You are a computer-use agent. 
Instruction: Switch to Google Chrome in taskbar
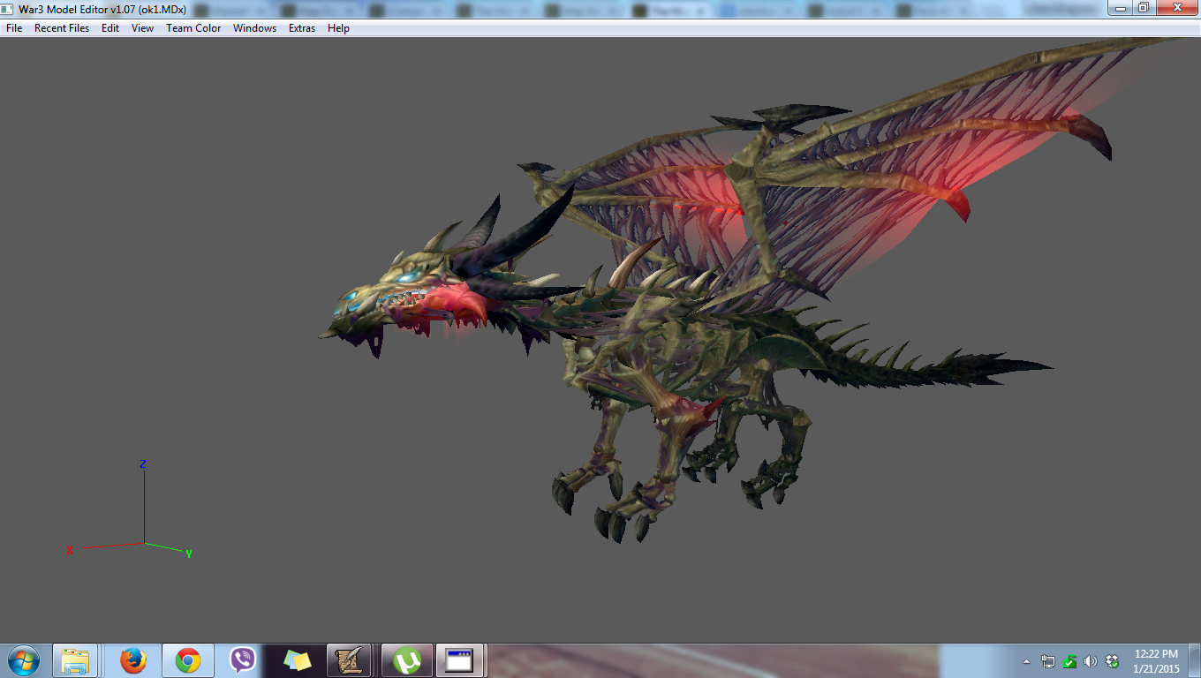[x=187, y=660]
